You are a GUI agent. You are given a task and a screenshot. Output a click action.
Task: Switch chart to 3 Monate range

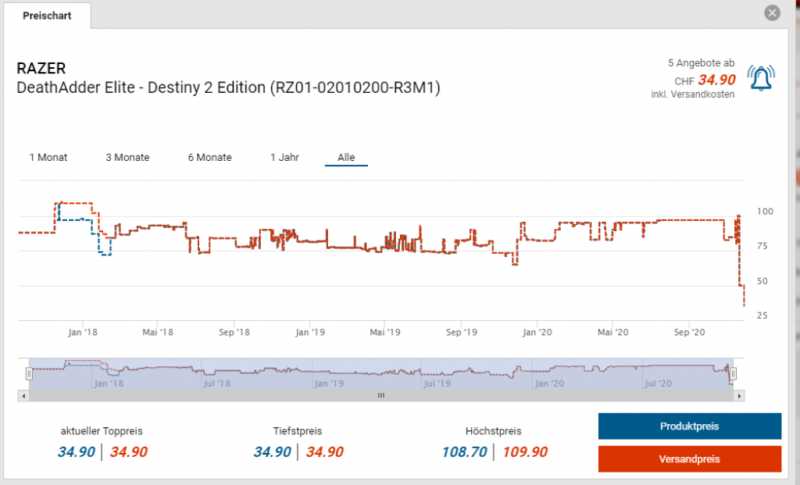(x=127, y=157)
